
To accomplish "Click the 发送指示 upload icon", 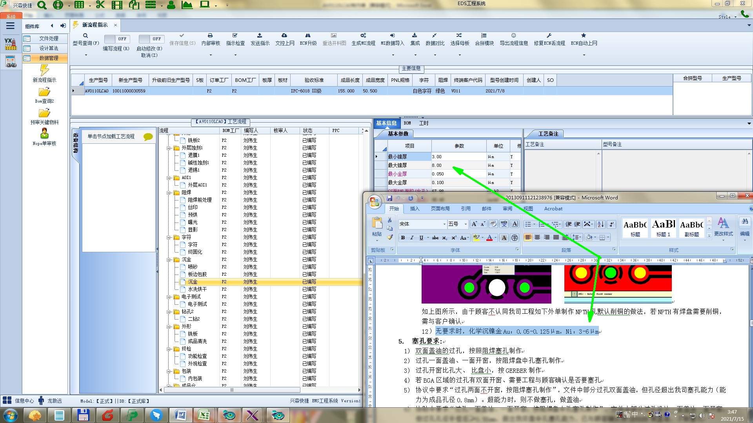I will click(260, 36).
